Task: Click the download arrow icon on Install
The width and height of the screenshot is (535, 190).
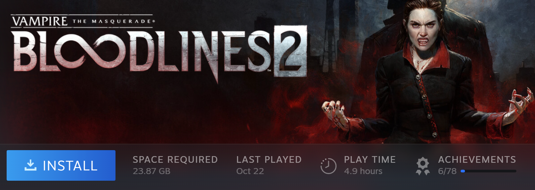Action: [x=31, y=165]
